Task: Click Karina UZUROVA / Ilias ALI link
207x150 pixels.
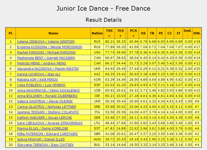Action: click(x=39, y=74)
